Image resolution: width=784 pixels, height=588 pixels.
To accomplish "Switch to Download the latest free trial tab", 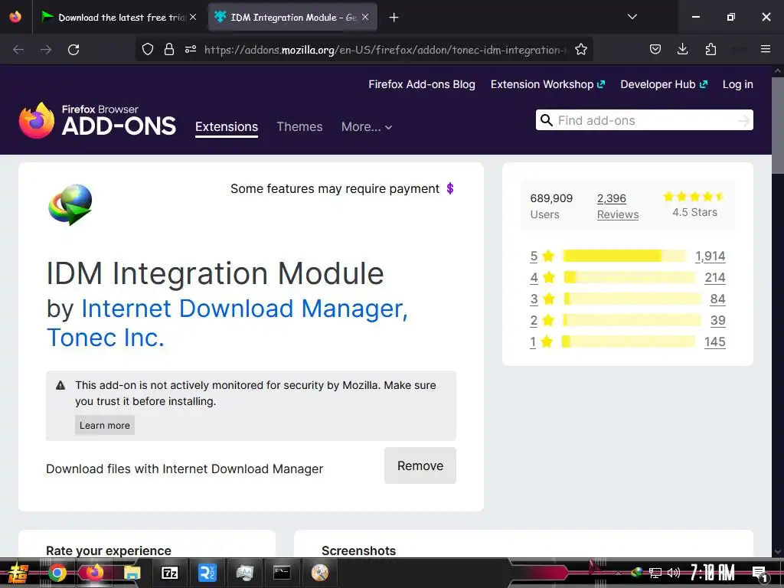I will pyautogui.click(x=119, y=18).
